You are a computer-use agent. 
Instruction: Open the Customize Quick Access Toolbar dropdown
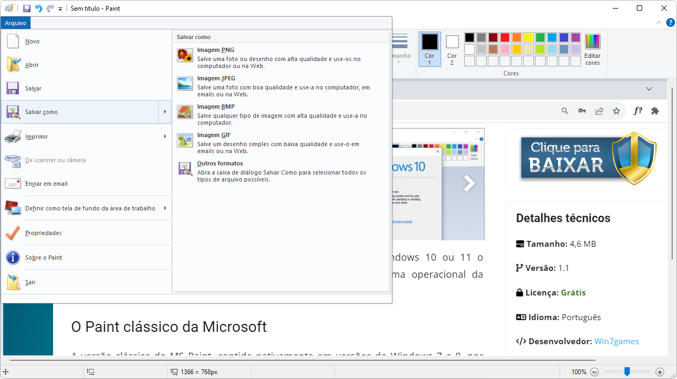click(x=60, y=9)
